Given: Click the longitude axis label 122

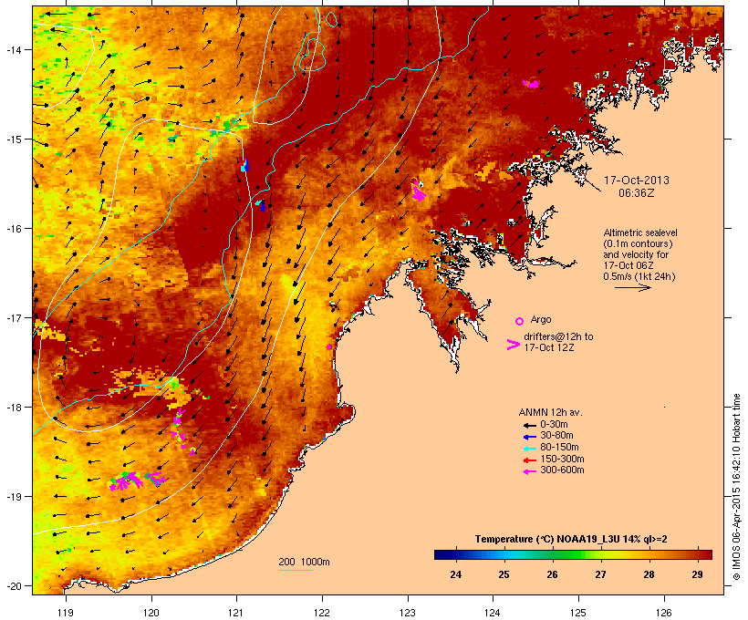Looking at the screenshot, I should 322,613.
